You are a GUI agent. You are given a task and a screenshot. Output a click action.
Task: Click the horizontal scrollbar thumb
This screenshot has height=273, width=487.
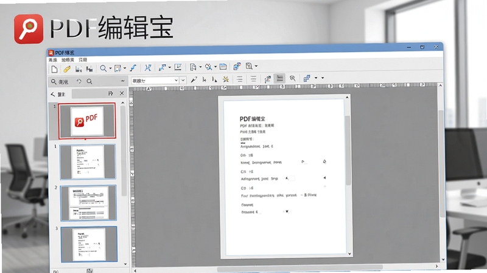[x=300, y=268]
